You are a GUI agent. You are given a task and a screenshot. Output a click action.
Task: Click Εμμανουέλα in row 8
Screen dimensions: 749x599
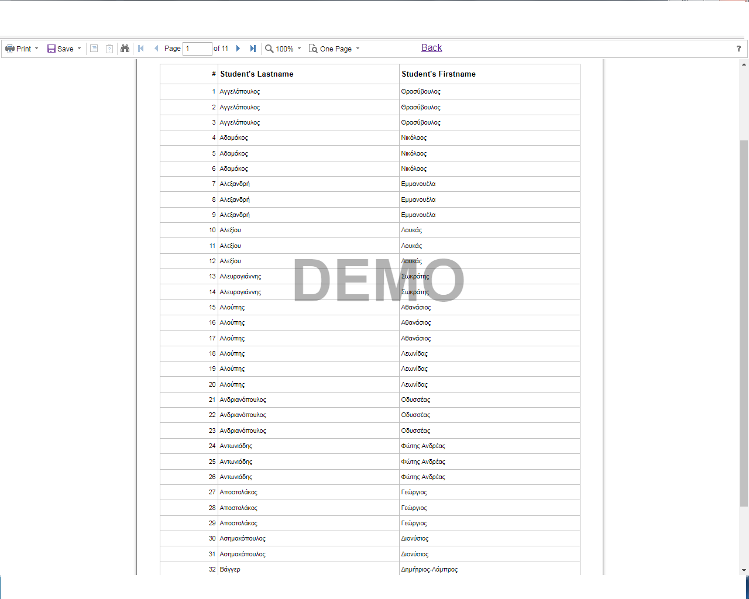pyautogui.click(x=418, y=200)
